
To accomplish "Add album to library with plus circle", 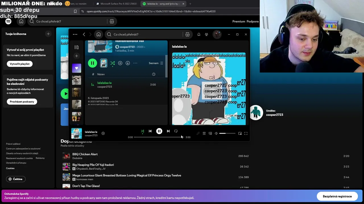I will click(120, 63).
